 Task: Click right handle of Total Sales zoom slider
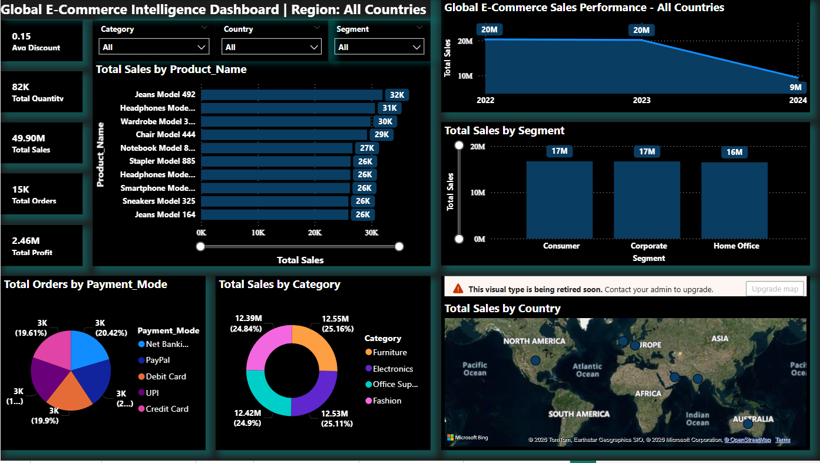(399, 246)
